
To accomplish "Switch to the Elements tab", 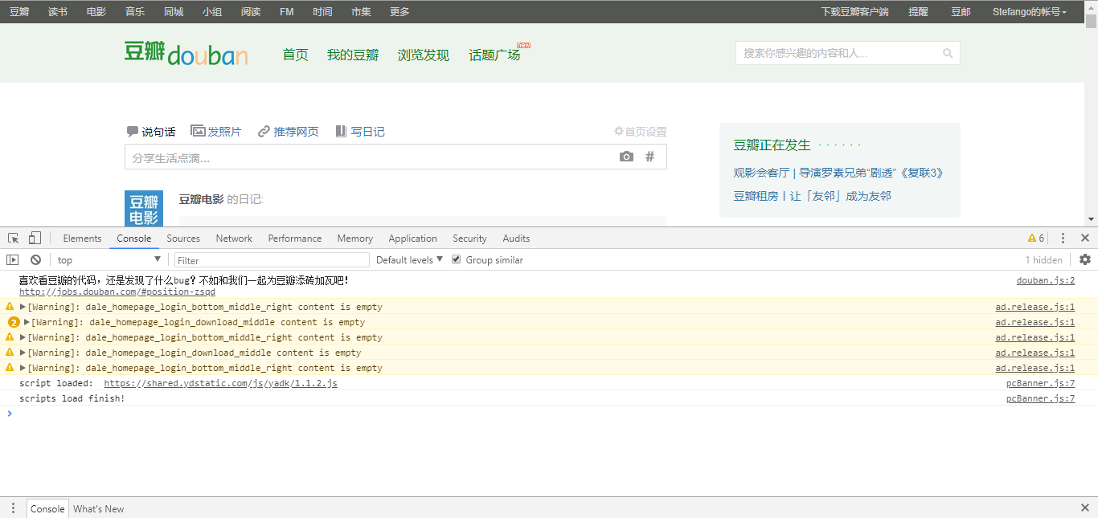I will [82, 239].
